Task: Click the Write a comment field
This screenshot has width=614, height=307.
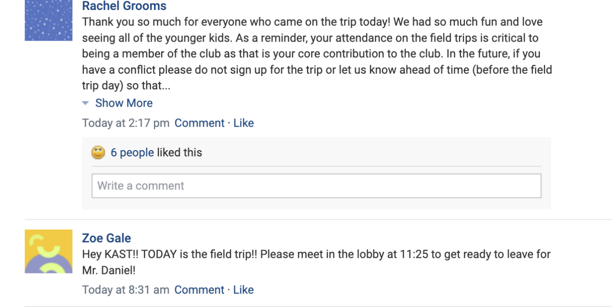Action: 316,186
